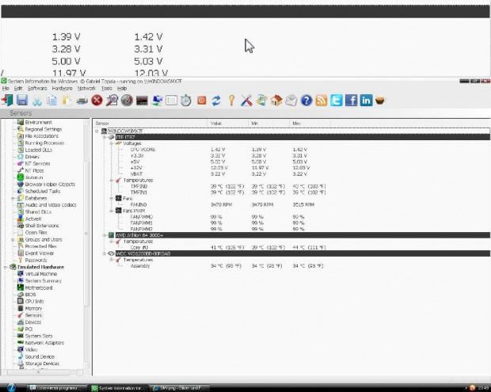Select Network Adapters in the tree
491x392 pixels.
(44, 343)
